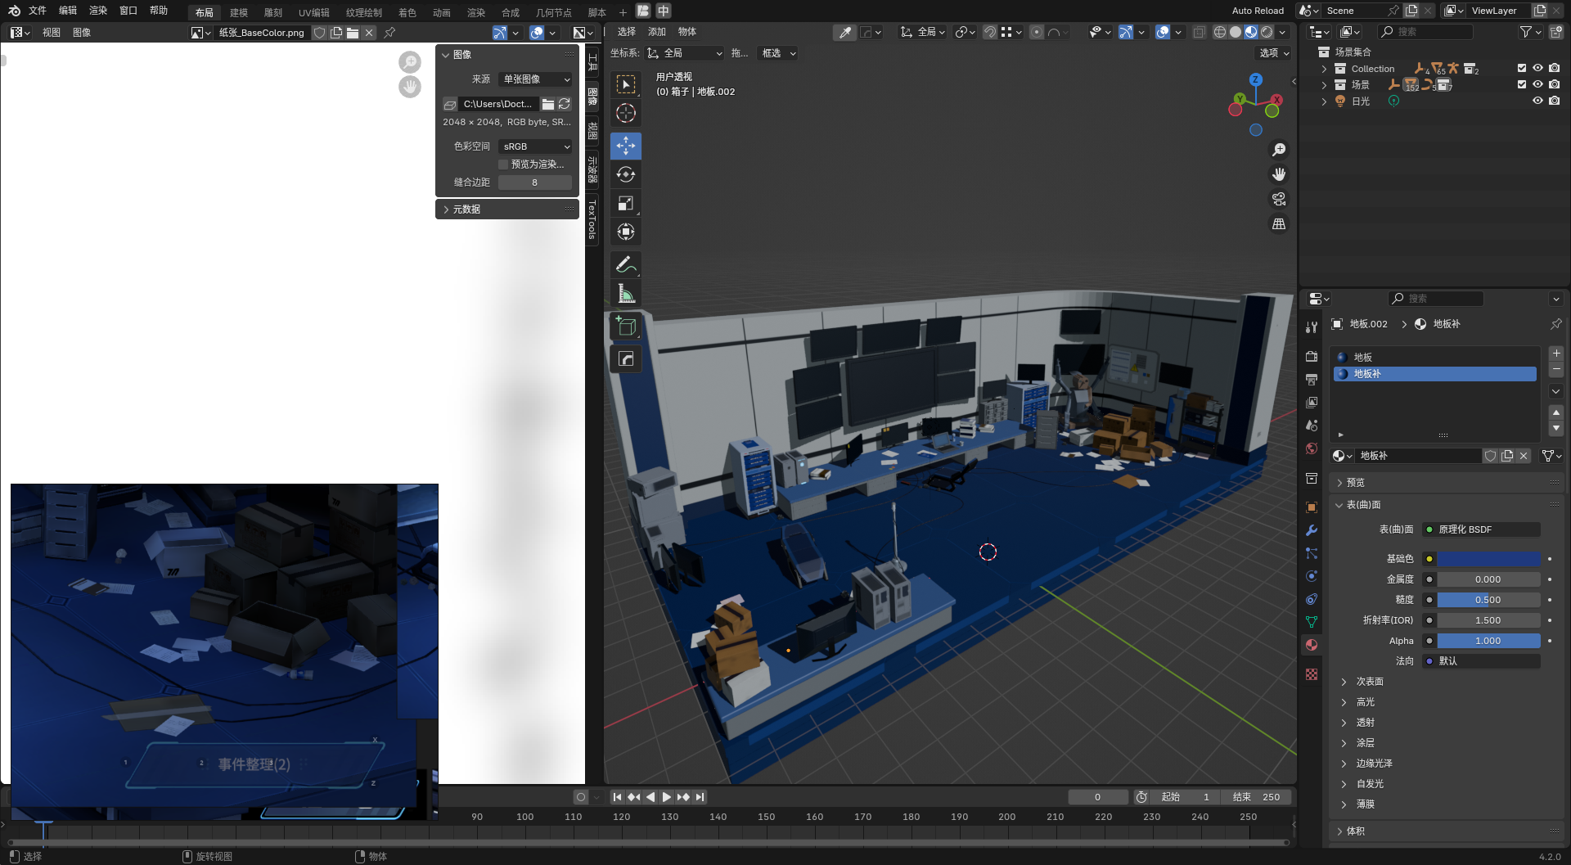This screenshot has height=865, width=1571.
Task: Activate the 3D Cursor tool
Action: click(626, 114)
